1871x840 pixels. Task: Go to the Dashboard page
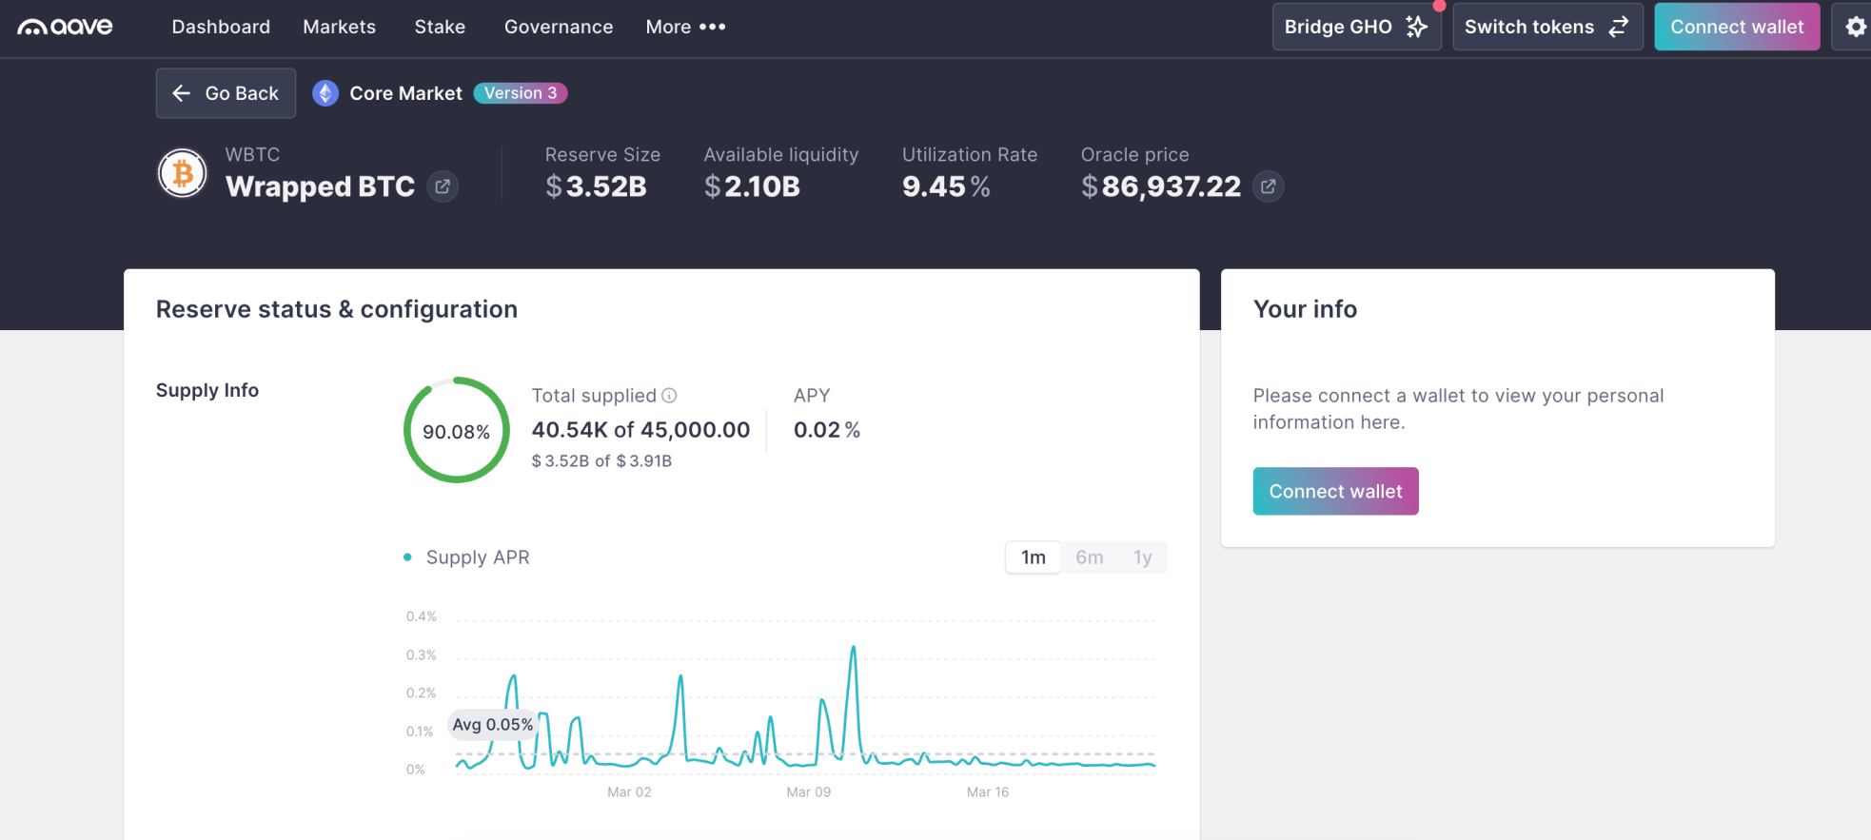point(221,27)
